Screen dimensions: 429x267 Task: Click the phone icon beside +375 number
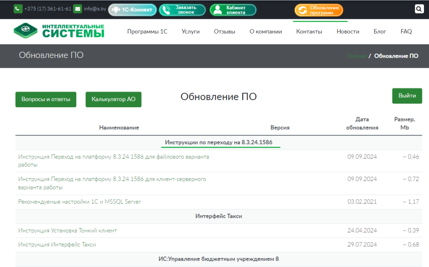point(18,9)
